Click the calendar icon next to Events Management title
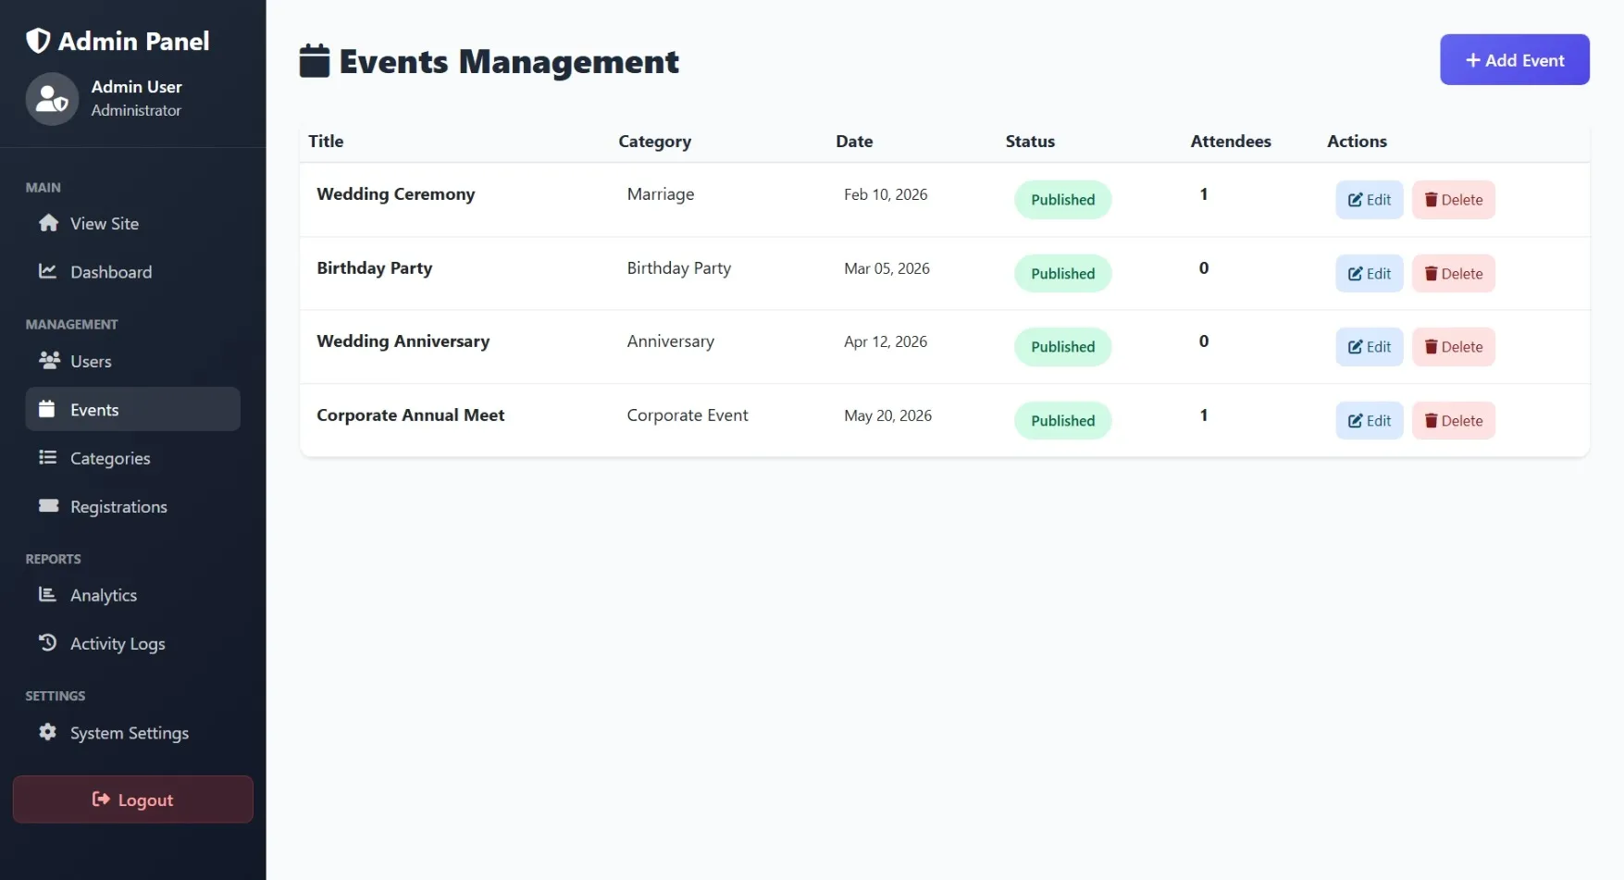The height and width of the screenshot is (880, 1624). pyautogui.click(x=314, y=60)
